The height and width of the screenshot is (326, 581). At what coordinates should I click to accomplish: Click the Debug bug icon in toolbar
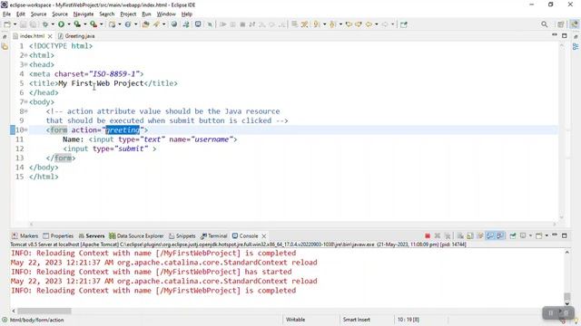coord(45,24)
